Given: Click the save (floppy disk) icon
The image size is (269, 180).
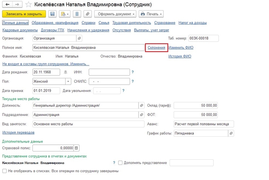Looking at the screenshot, I should click(x=52, y=14).
